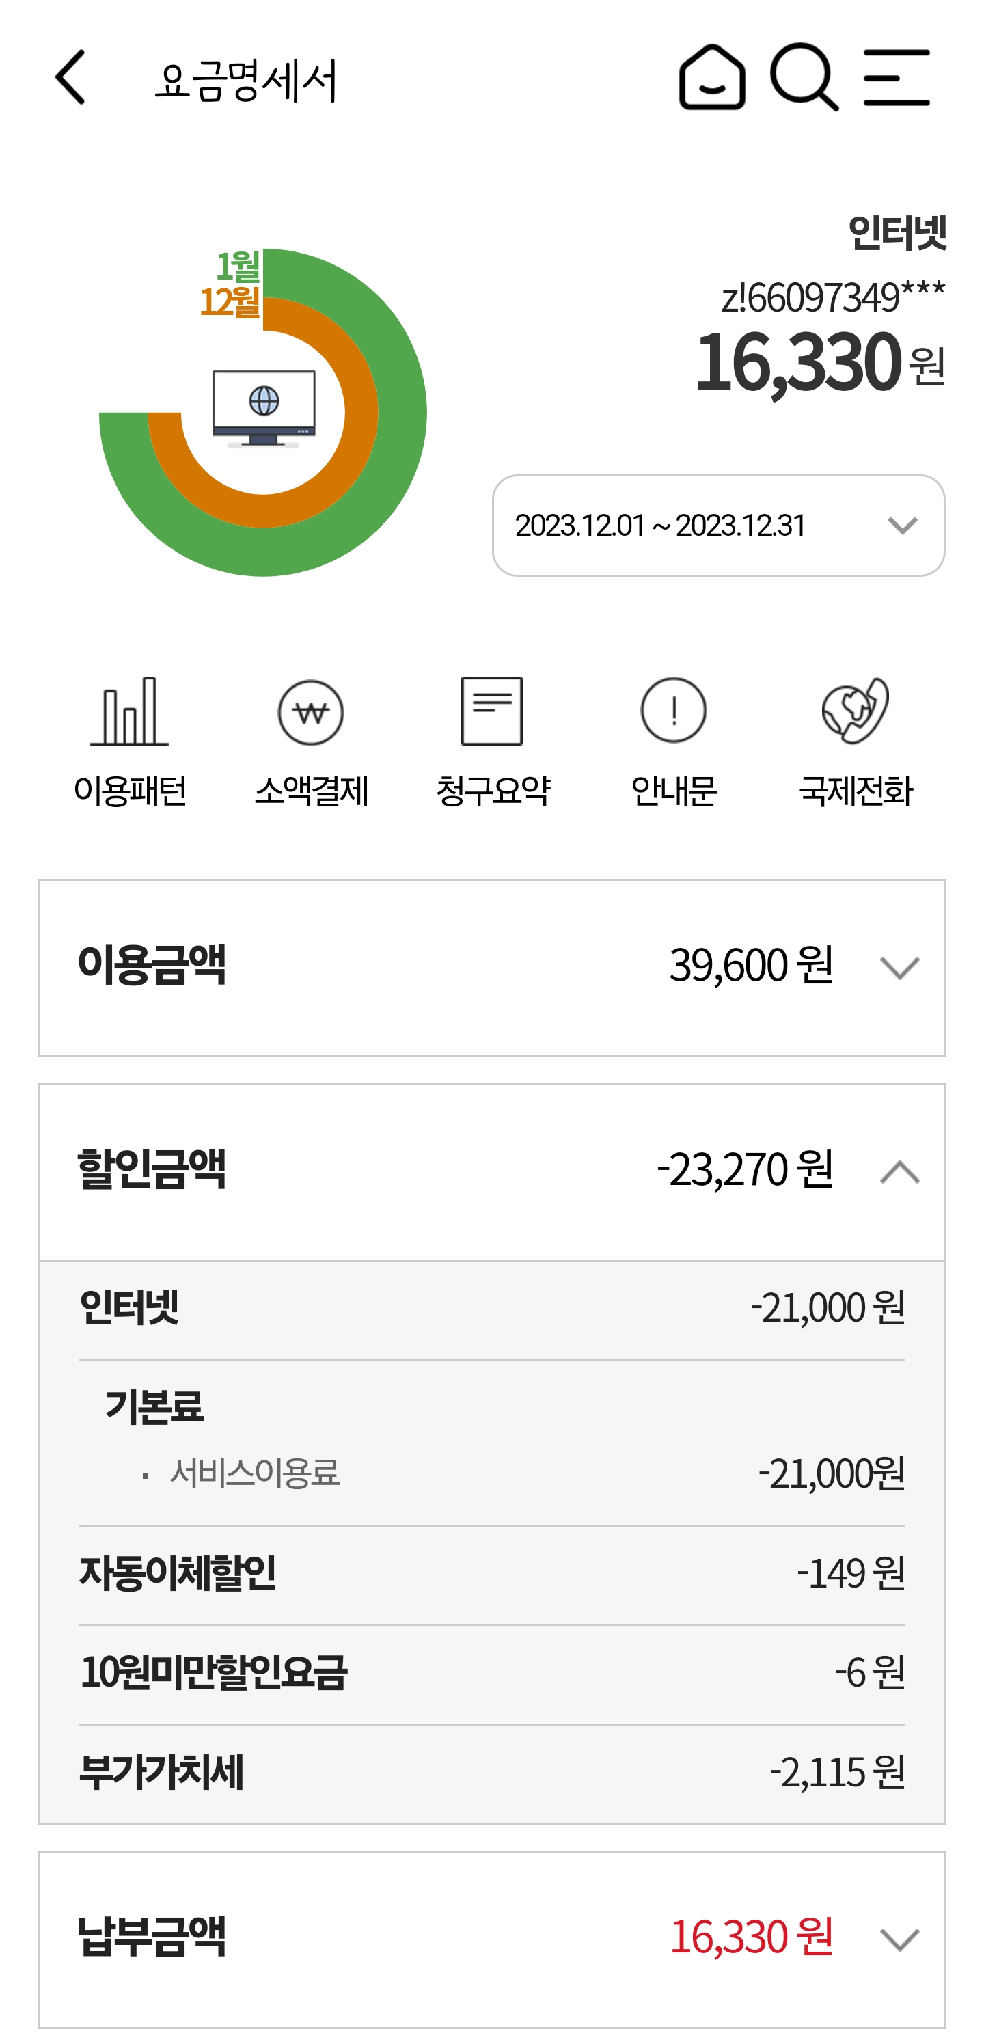984x2042 pixels.
Task: Open 청구요약 document icon
Action: tap(491, 711)
